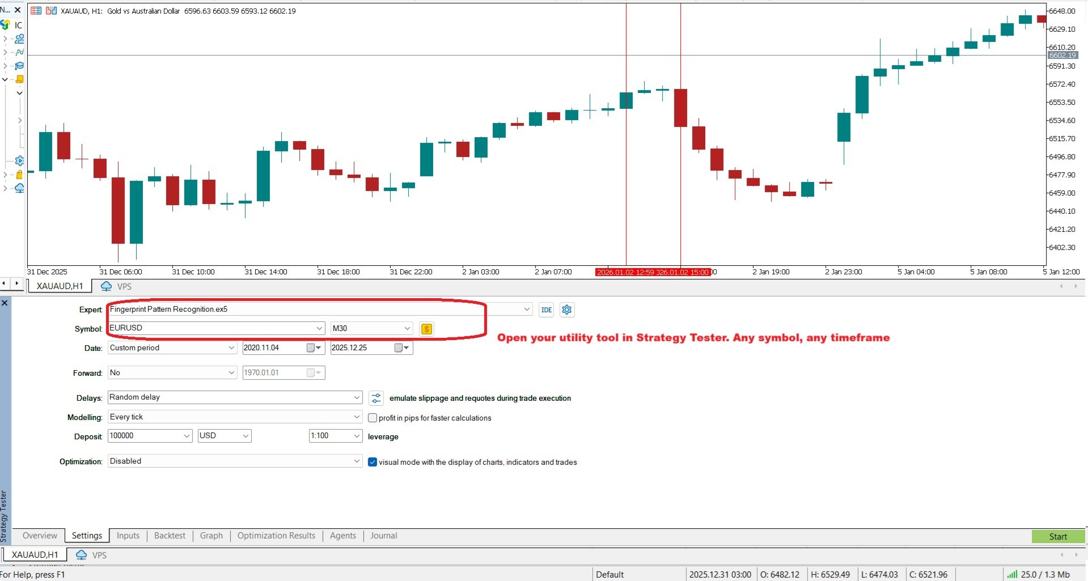1088x581 pixels.
Task: Expand the Market node in Navigator
Action: point(5,175)
